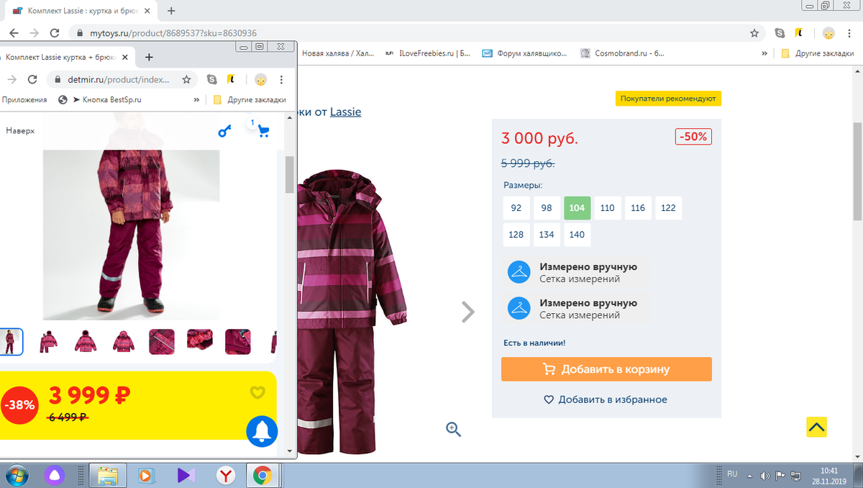This screenshot has width=863, height=488.
Task: Open Кнопка BestSp.ru bookmark
Action: point(100,100)
